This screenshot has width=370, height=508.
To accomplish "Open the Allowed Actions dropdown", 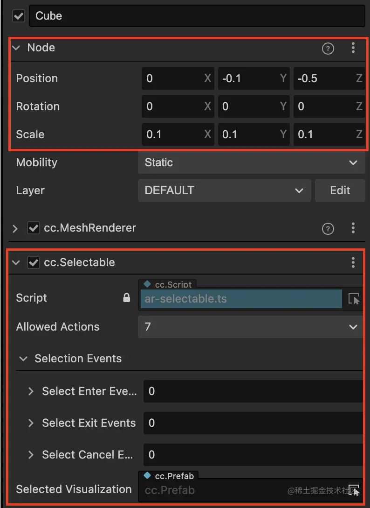I will [x=251, y=327].
